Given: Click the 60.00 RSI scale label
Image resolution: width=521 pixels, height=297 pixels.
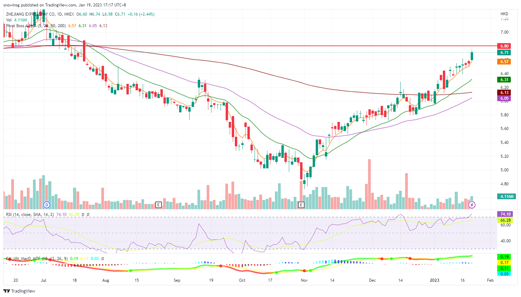Looking at the screenshot, I should coord(505,225).
